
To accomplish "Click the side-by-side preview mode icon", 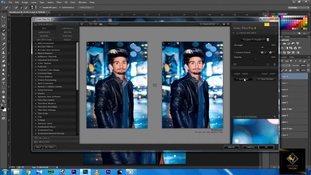I will click(x=101, y=24).
